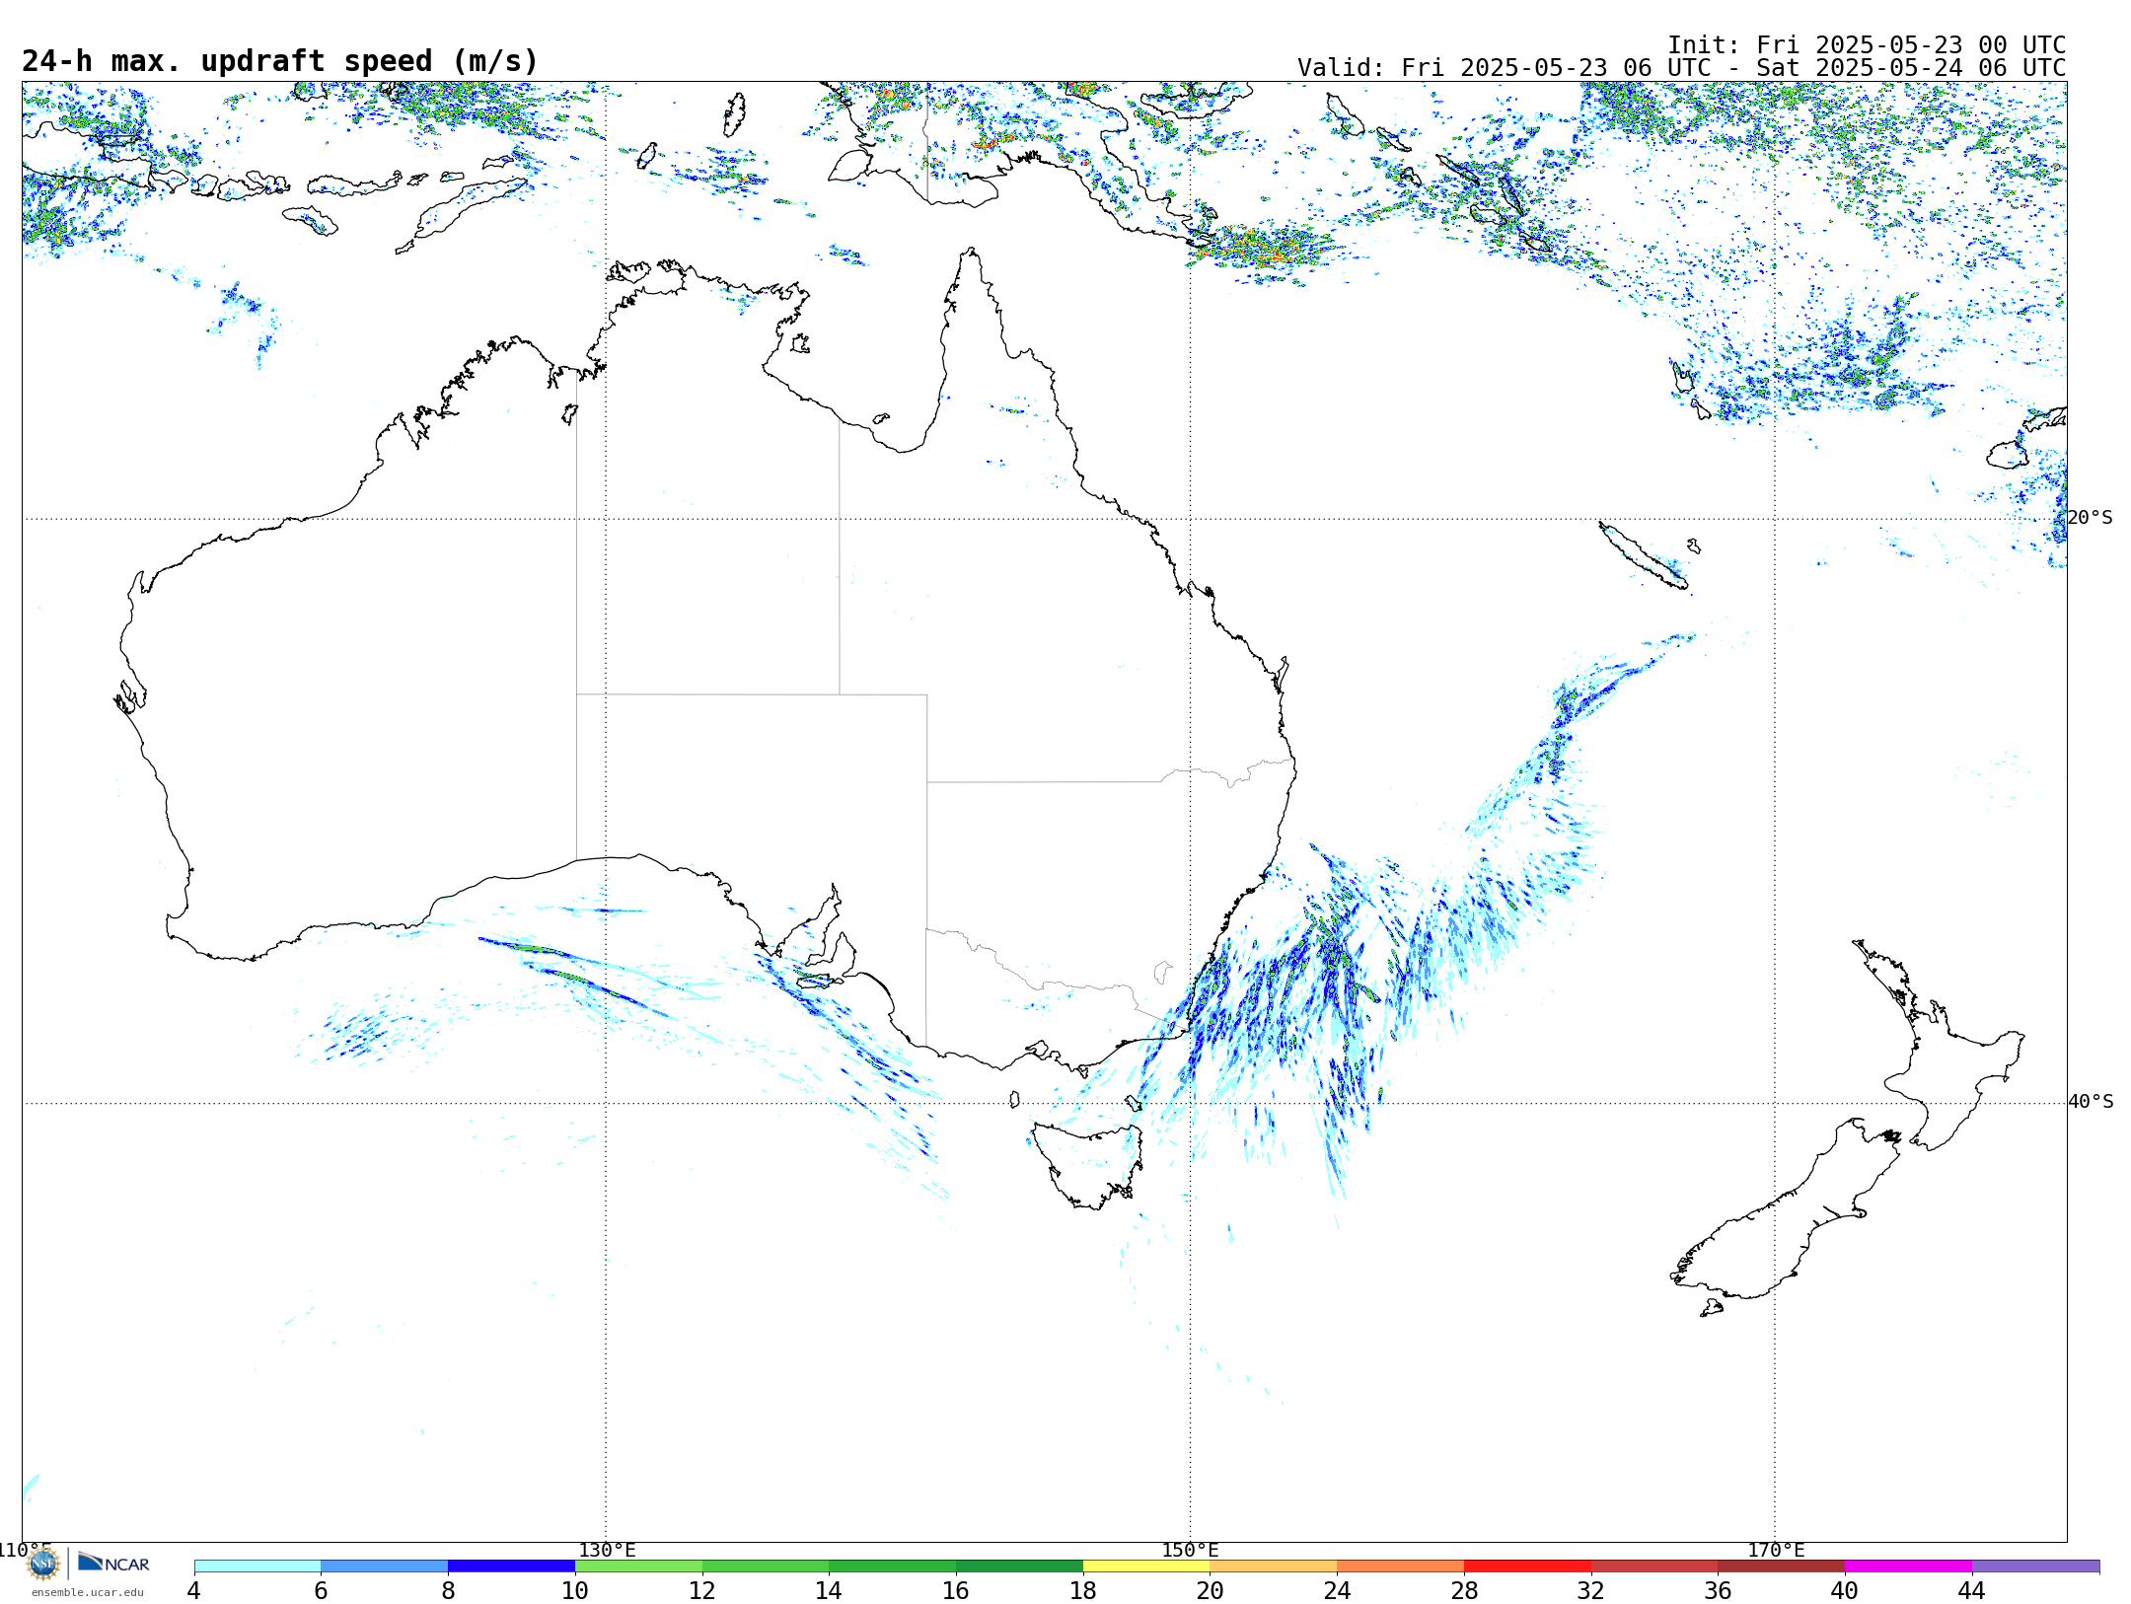
Task: Click the dull red 32–36 color swatch
Action: tap(1654, 1567)
